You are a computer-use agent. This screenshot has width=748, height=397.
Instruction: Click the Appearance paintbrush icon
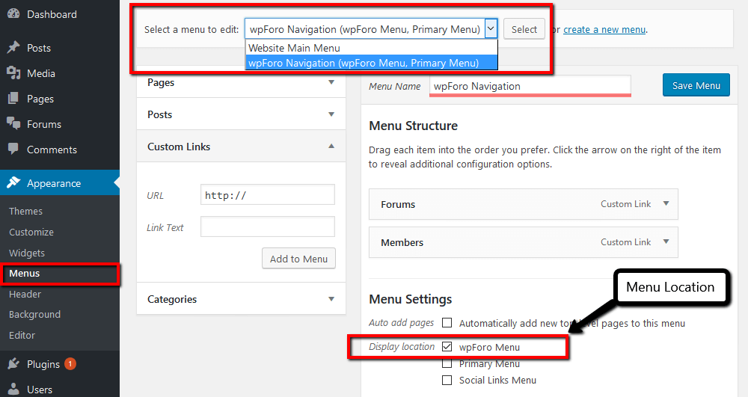13,182
